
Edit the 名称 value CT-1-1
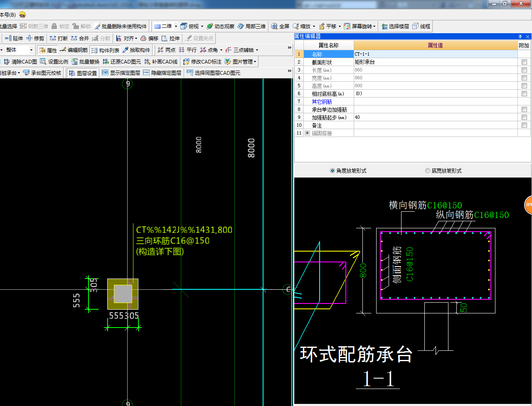click(436, 54)
